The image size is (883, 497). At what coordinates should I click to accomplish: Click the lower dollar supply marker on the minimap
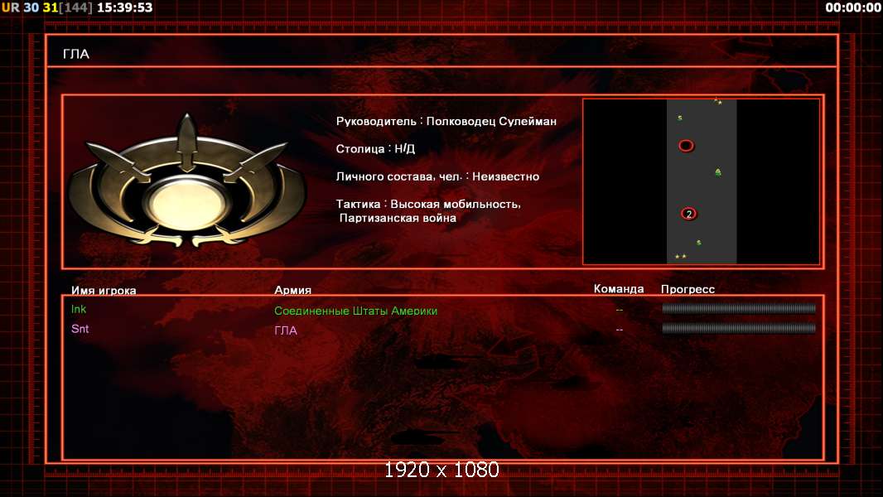pyautogui.click(x=698, y=243)
